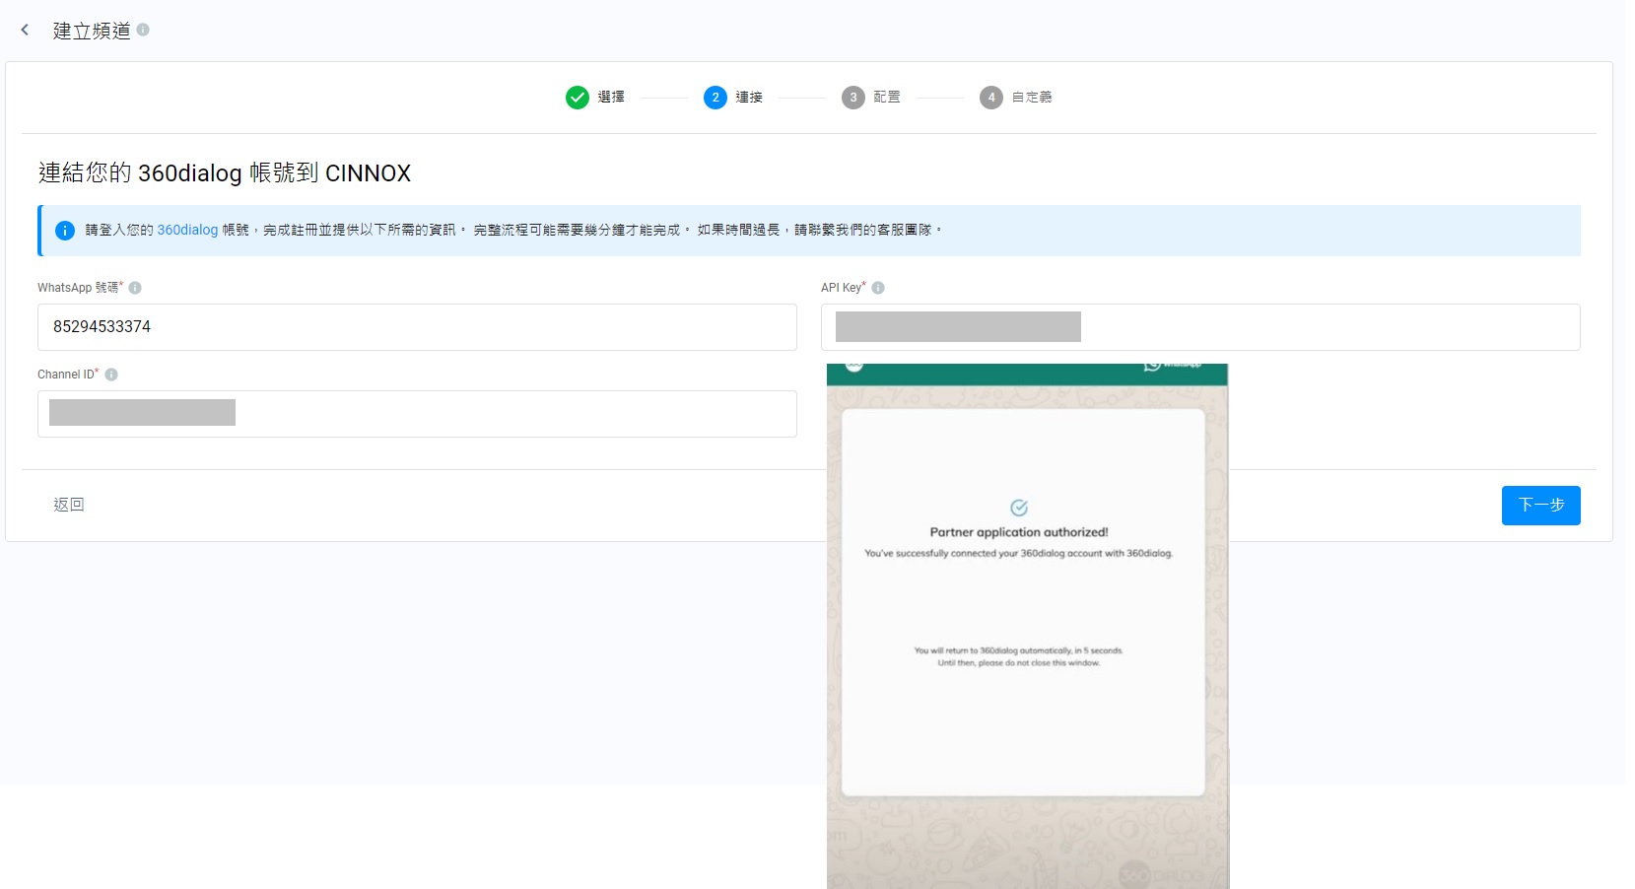This screenshot has height=889, width=1635.
Task: Click the info icon beside API Key
Action: pyautogui.click(x=878, y=288)
